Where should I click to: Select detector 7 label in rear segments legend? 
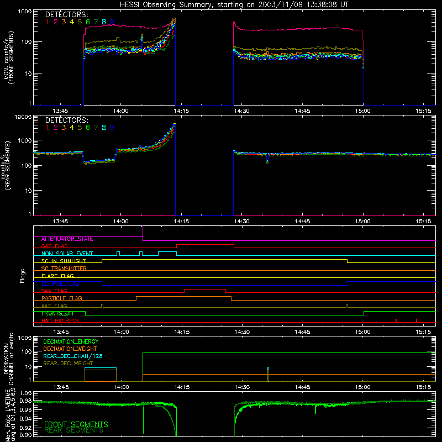[x=96, y=128]
